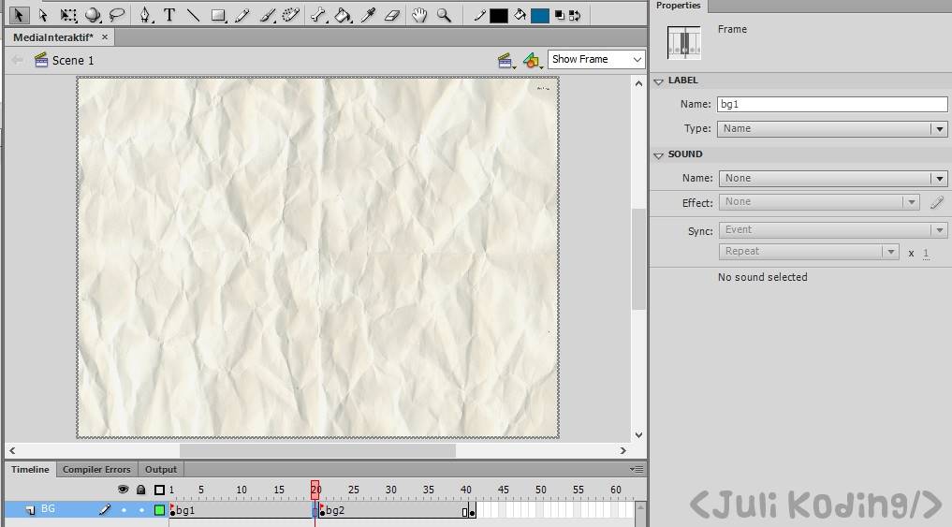Toggle lock all layers padlock icon
The height and width of the screenshot is (527, 952).
[140, 490]
